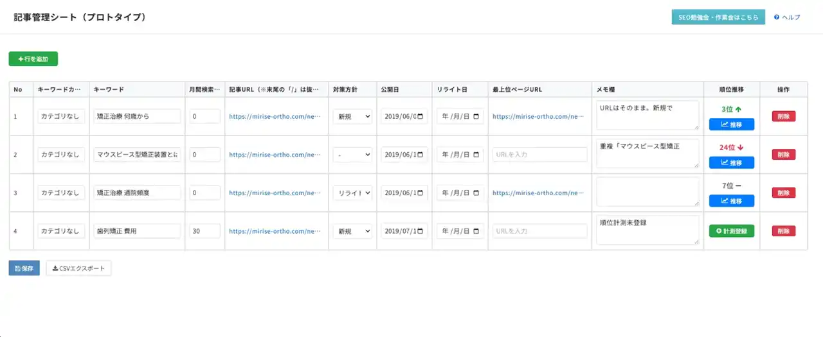Add a new row with 行を追加
The image size is (823, 337).
33,59
